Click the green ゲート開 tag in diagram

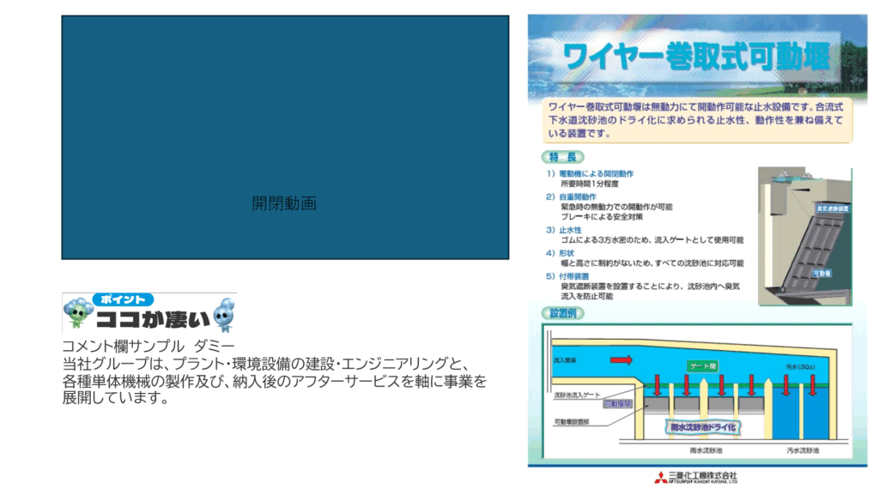[x=703, y=366]
